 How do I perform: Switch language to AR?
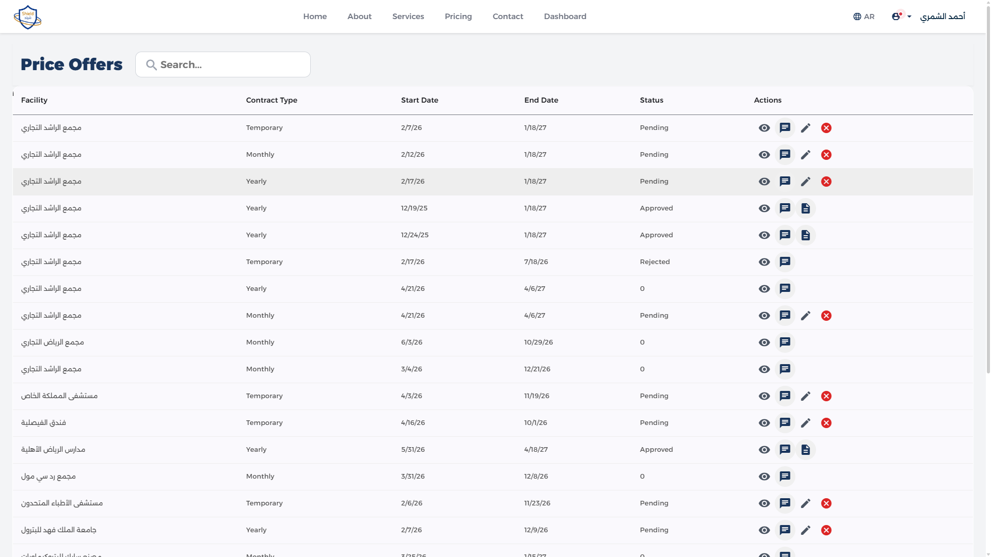[x=869, y=16]
